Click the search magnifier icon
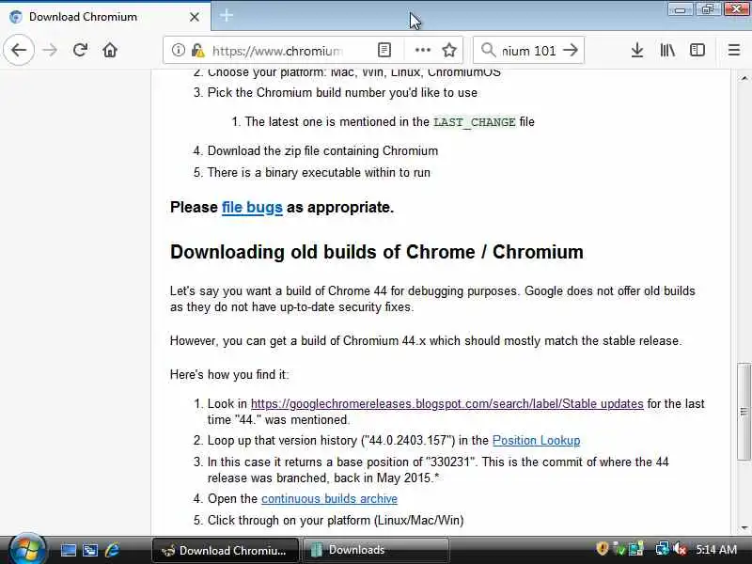The width and height of the screenshot is (752, 564). (488, 50)
